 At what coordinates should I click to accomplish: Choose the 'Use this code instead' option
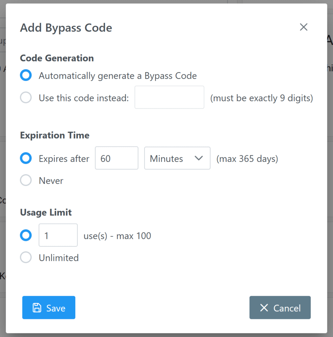point(26,97)
